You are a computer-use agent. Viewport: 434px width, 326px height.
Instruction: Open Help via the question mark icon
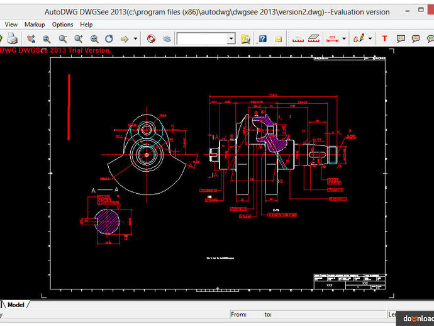pyautogui.click(x=262, y=39)
